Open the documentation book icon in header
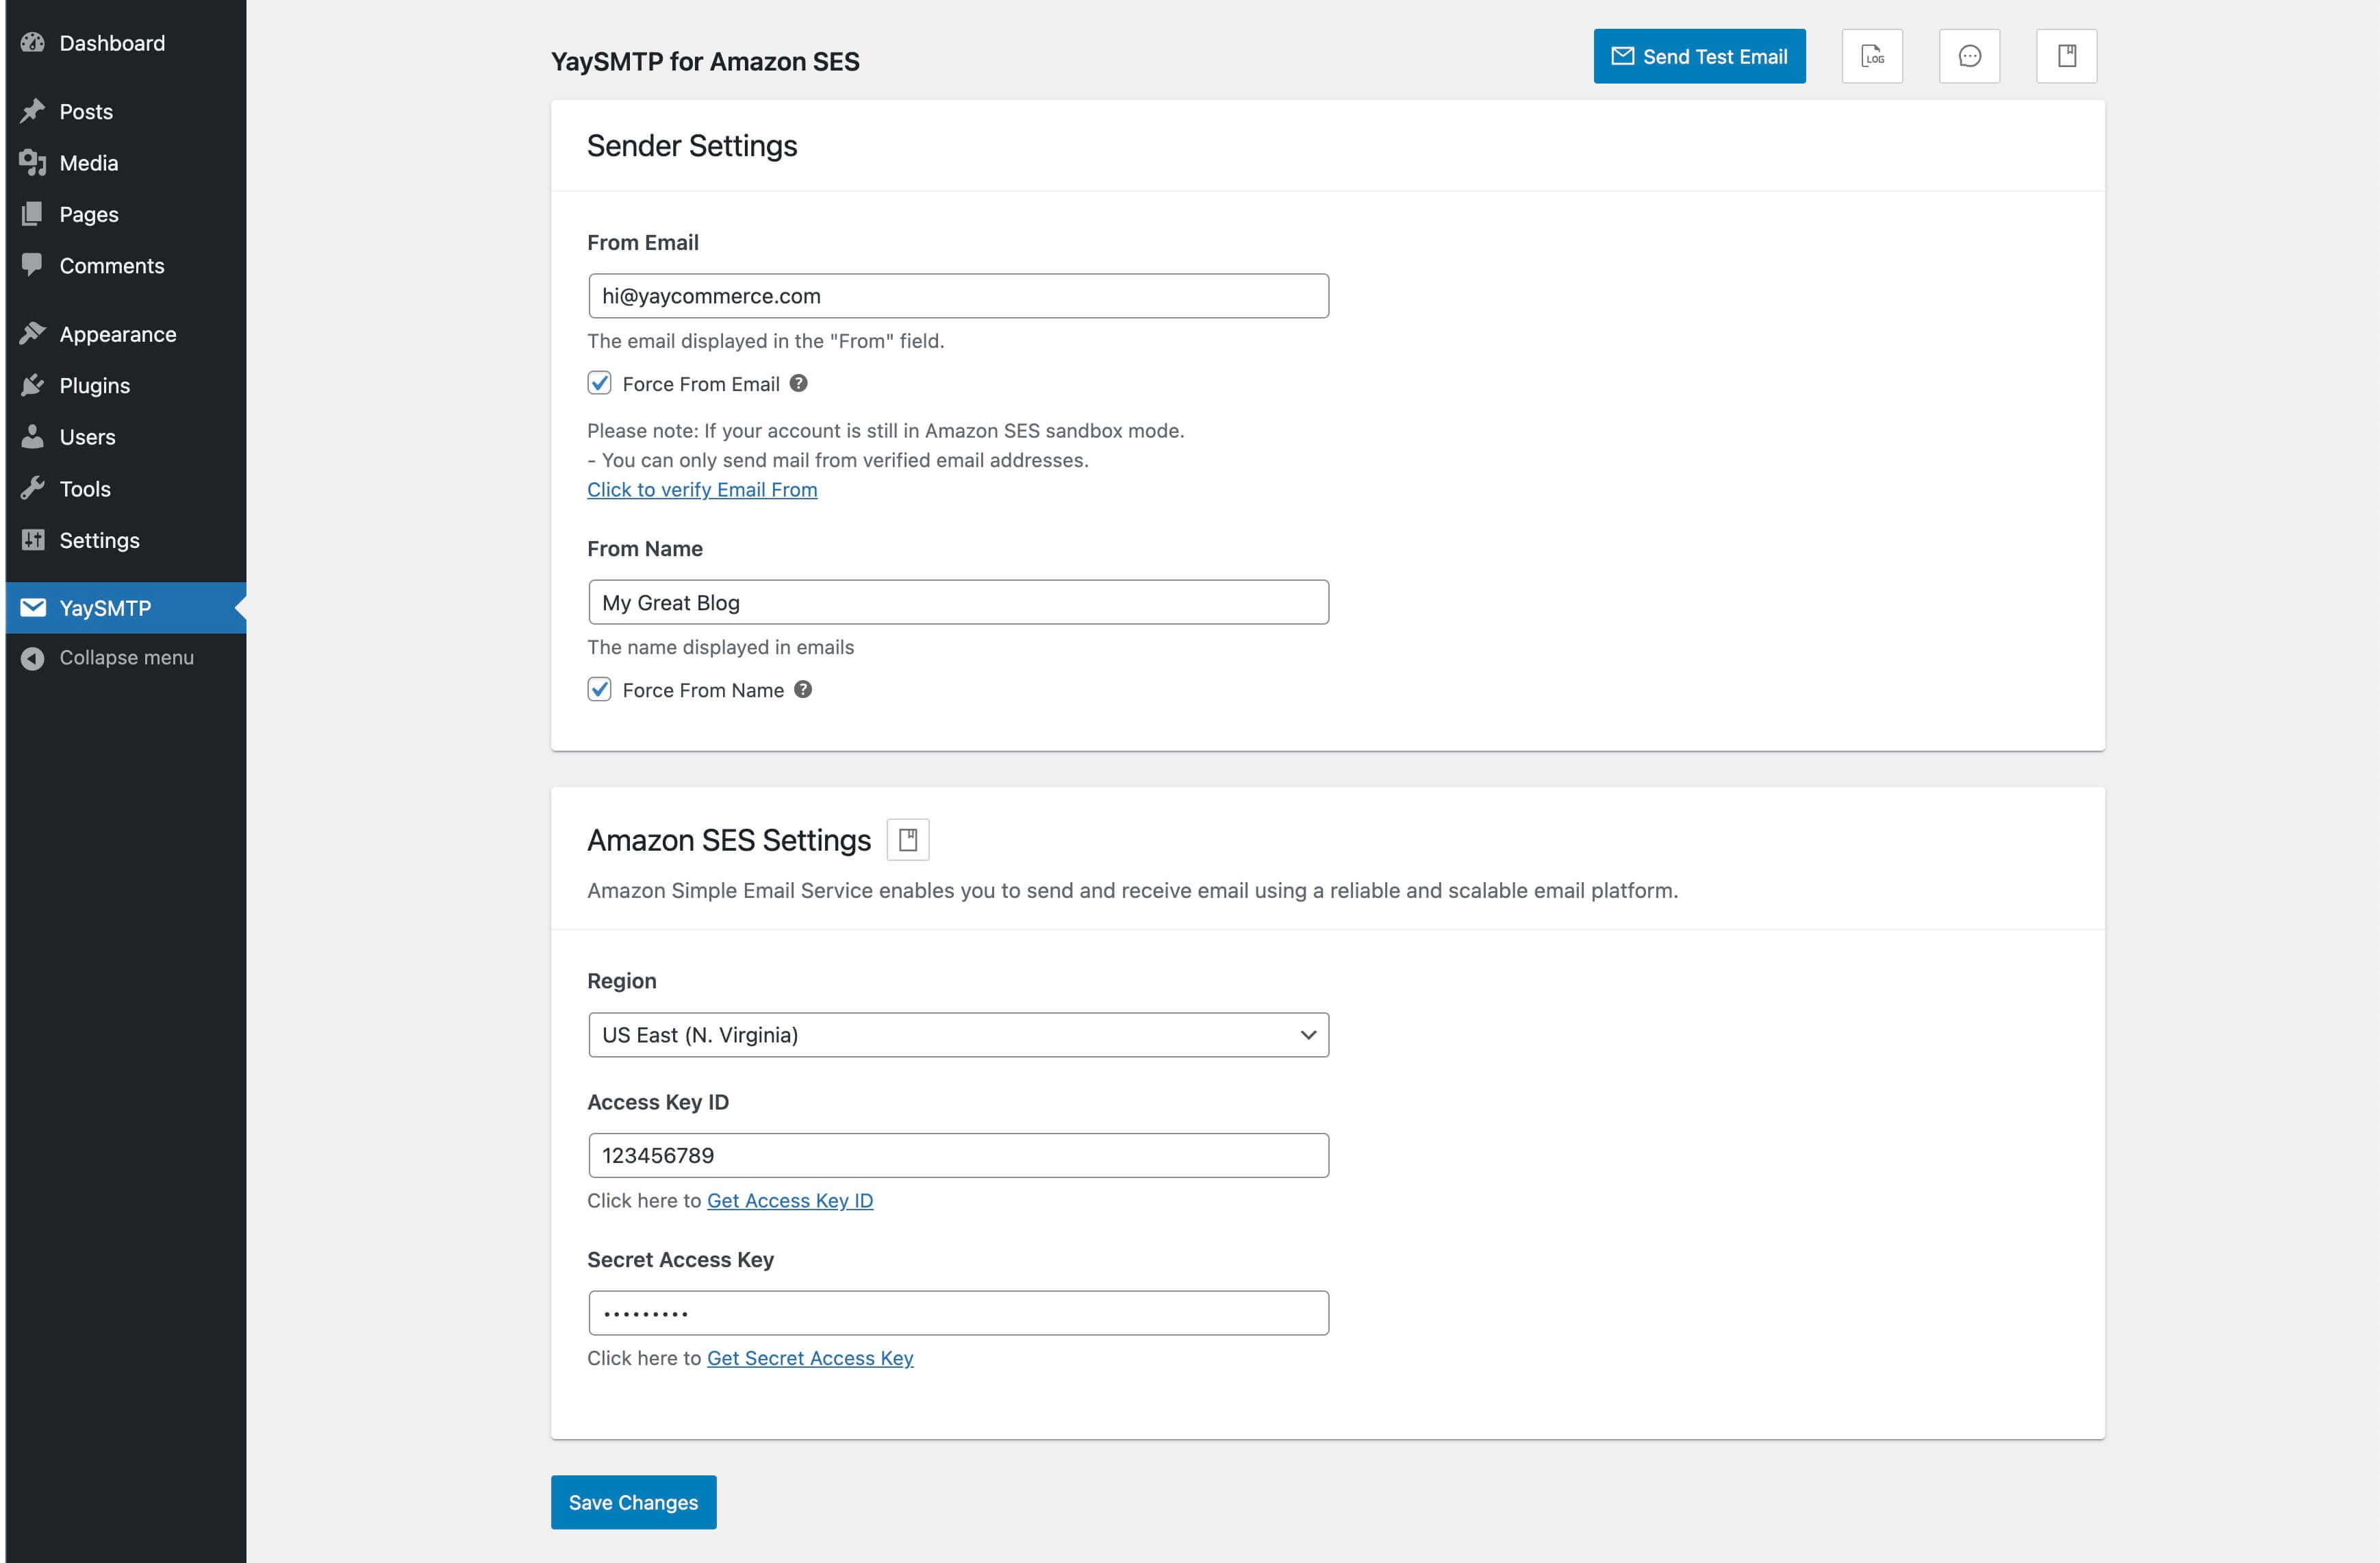Screen dimensions: 2380x1563 pos(2066,56)
